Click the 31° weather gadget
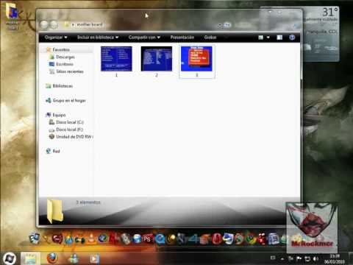This screenshot has height=265, width=353. 330,12
